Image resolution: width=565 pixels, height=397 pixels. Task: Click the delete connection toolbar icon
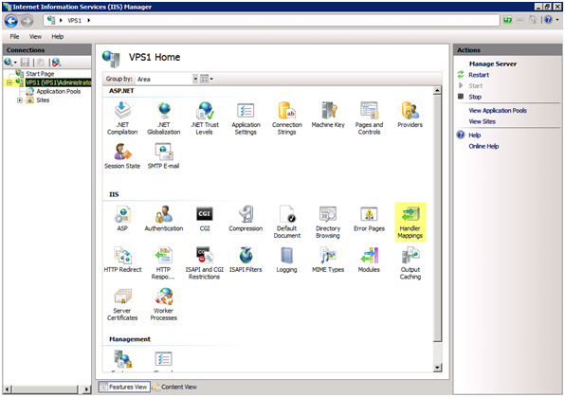[x=56, y=63]
